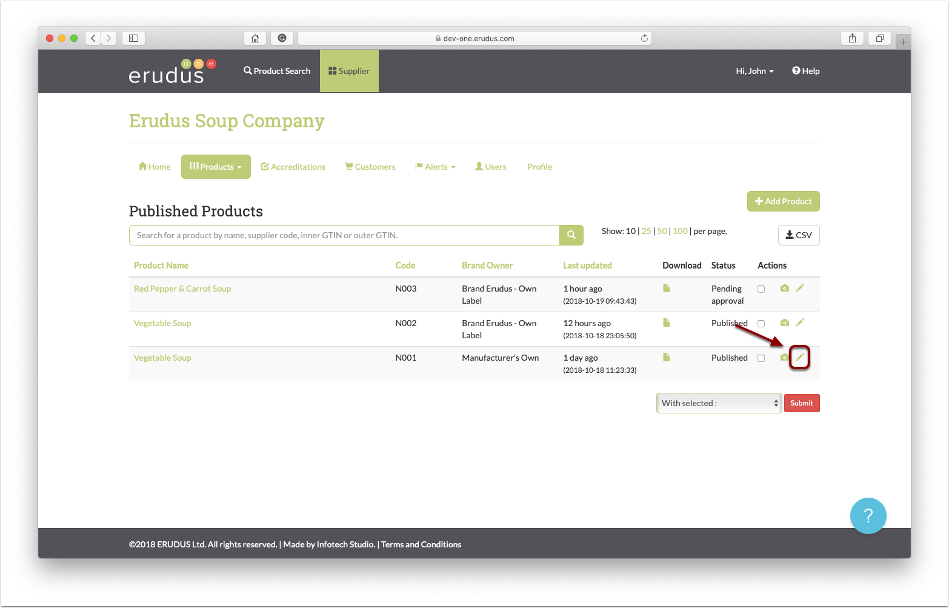Click the red Submit button
The height and width of the screenshot is (608, 949).
tap(802, 403)
